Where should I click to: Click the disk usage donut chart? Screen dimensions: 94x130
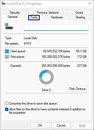[x=46, y=77]
